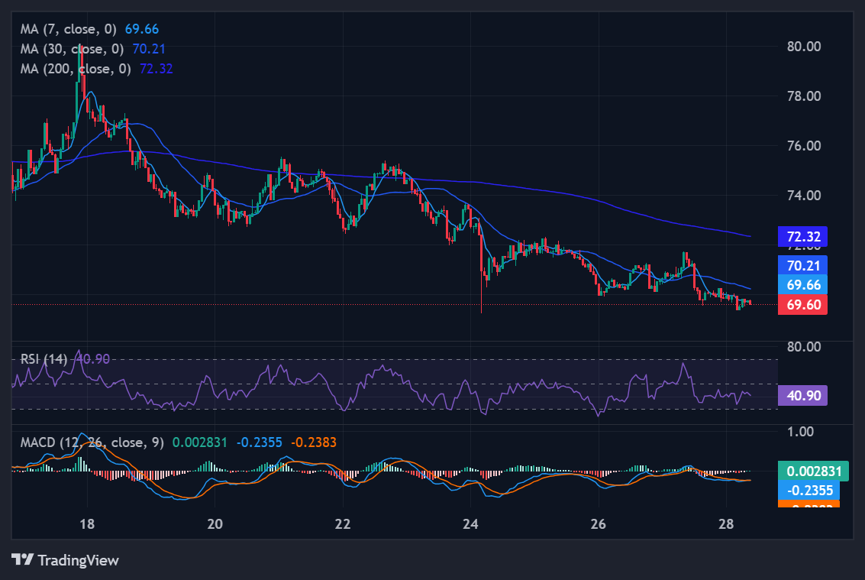Click the 69.66 light blue price tag

tap(802, 284)
